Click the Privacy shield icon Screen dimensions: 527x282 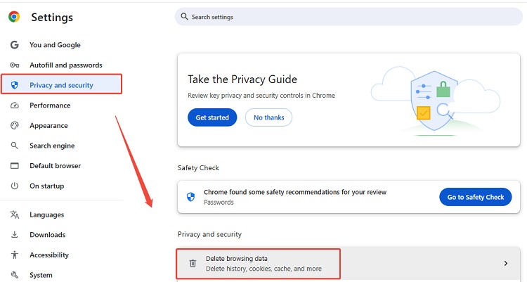coord(14,85)
